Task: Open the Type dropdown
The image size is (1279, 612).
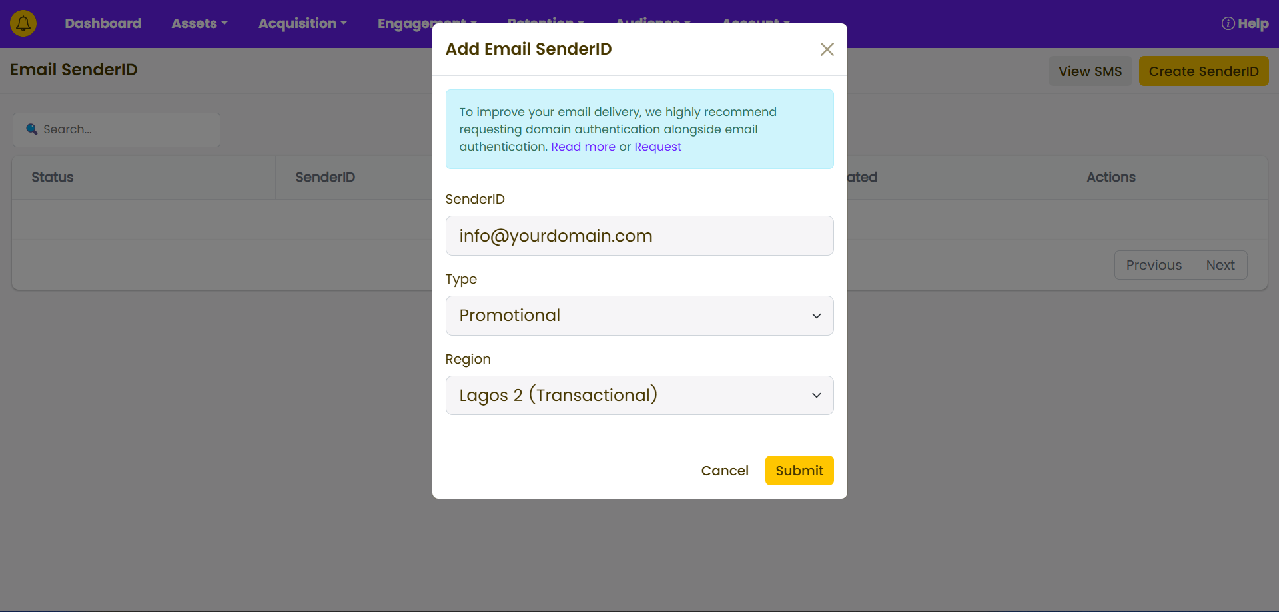Action: coord(639,316)
